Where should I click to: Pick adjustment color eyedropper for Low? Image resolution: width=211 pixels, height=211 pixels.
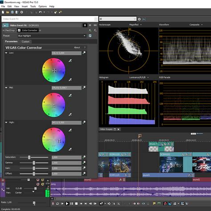tap(70, 80)
